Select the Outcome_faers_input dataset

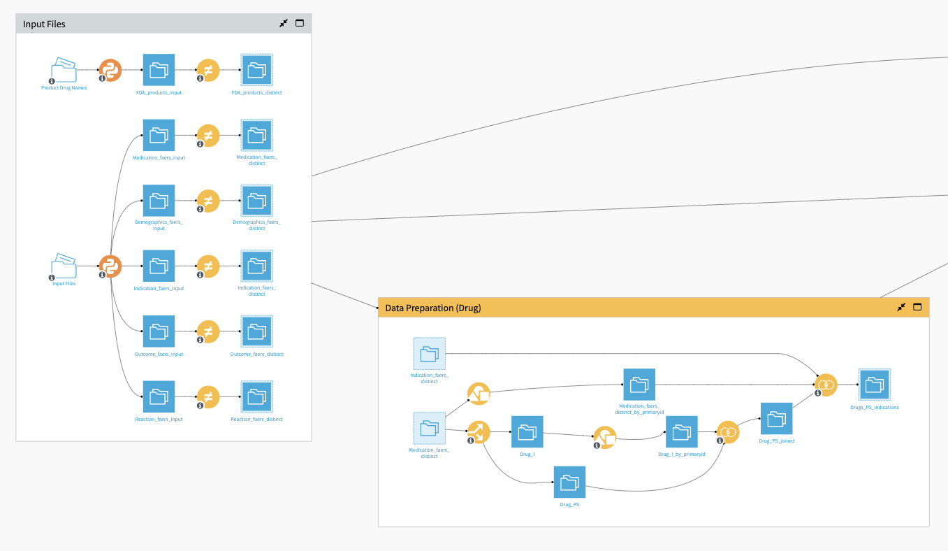point(159,331)
